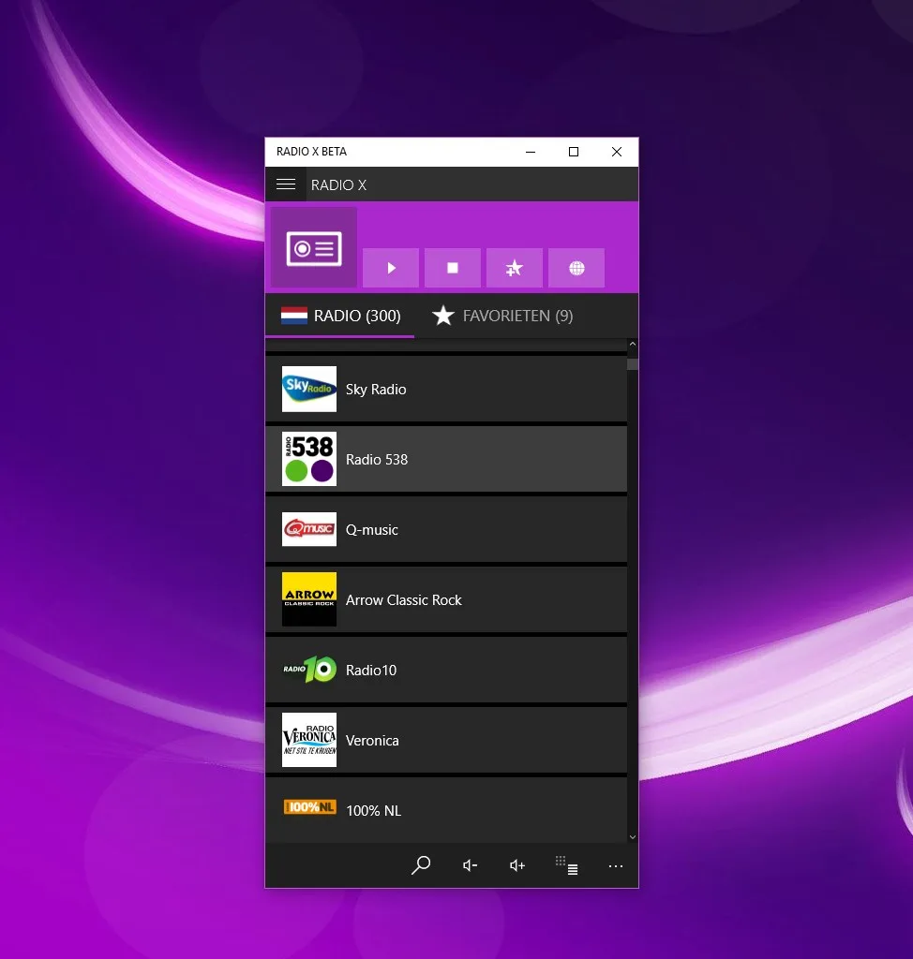The image size is (913, 959).
Task: Open the hamburger navigation menu
Action: coord(285,184)
